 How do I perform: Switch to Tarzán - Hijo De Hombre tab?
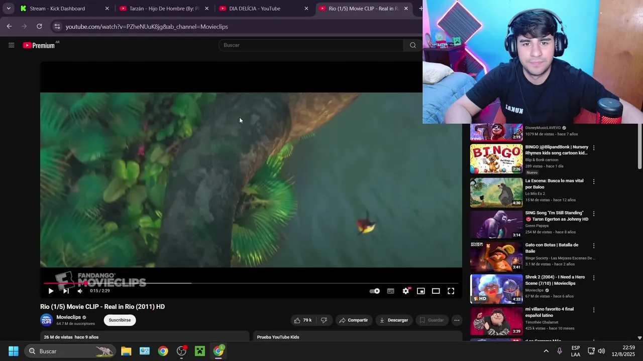point(164,9)
